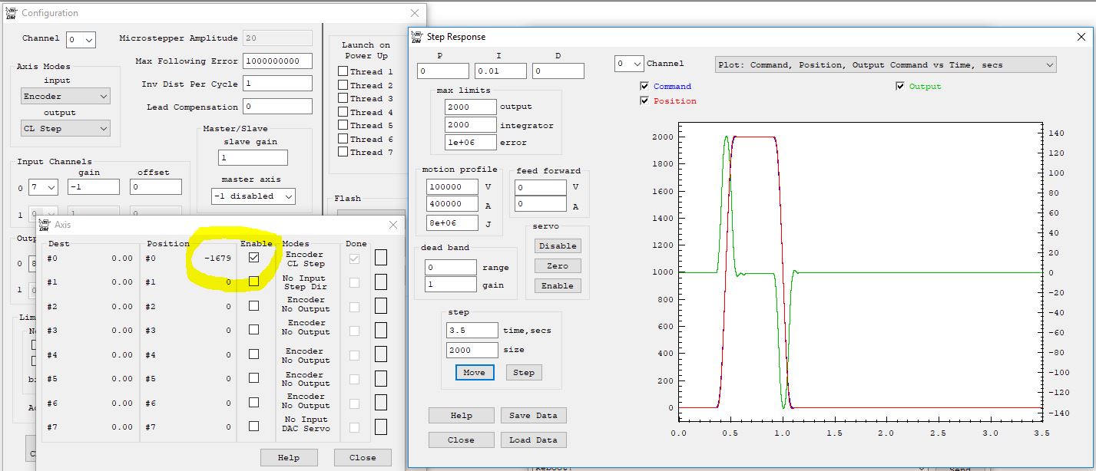Enable axis #1 checkbox in Axis window
Screen dimensions: 1096x471
click(253, 282)
